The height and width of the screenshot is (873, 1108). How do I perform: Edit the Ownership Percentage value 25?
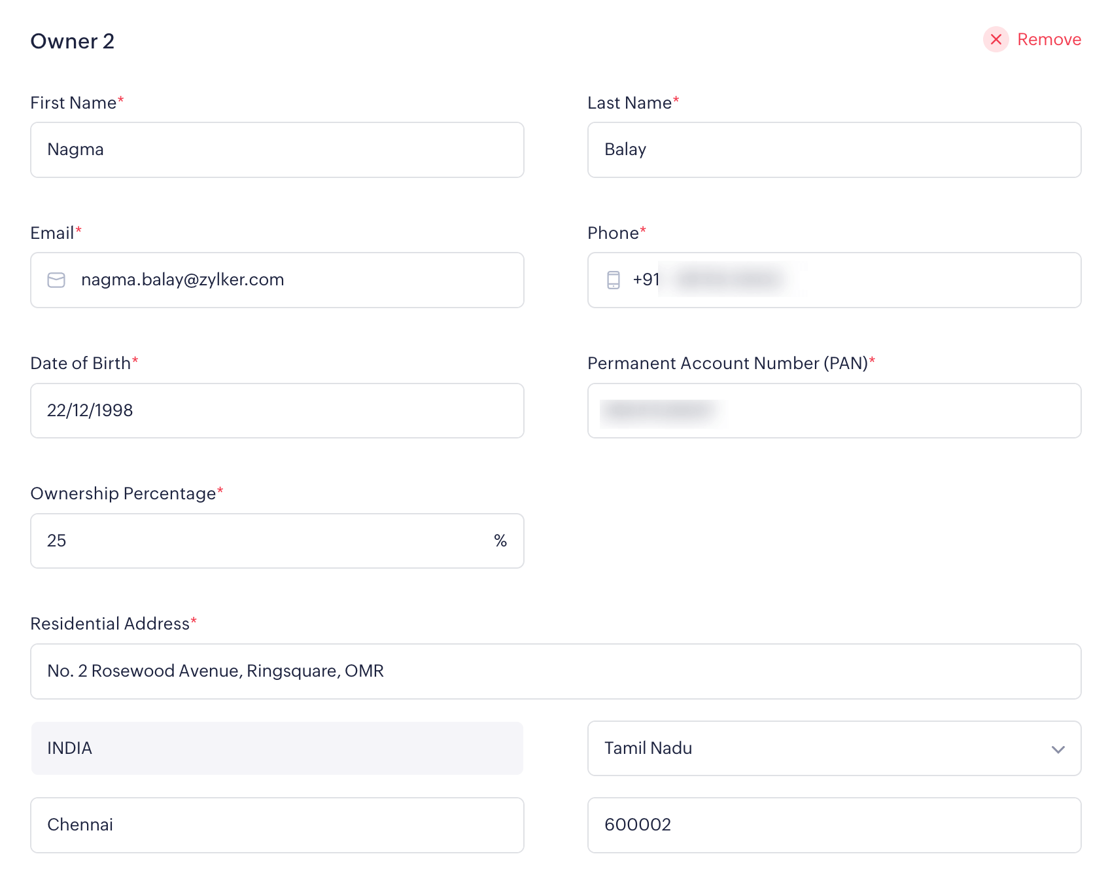coord(262,541)
